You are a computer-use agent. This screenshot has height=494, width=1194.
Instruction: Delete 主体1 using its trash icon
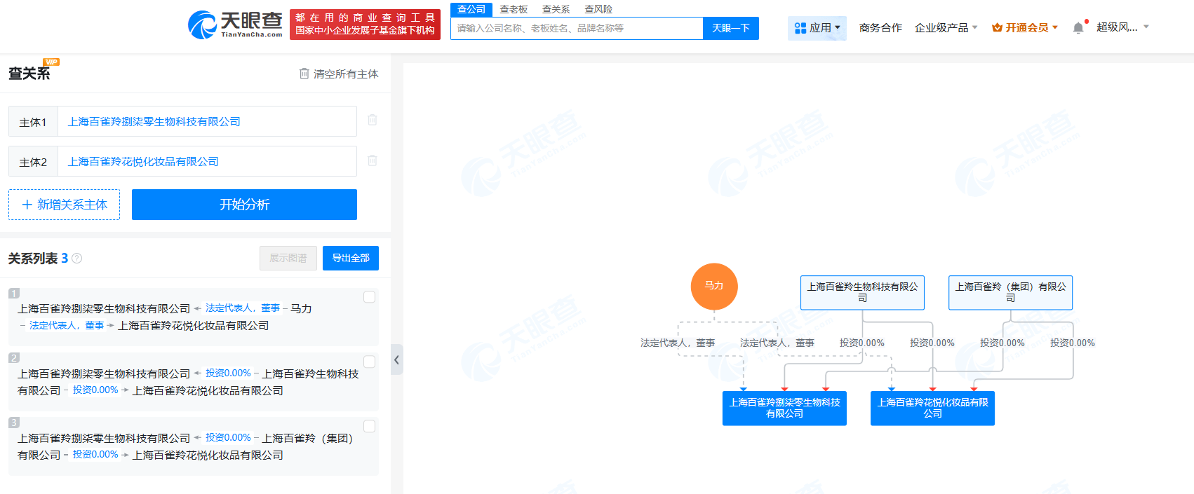point(373,121)
